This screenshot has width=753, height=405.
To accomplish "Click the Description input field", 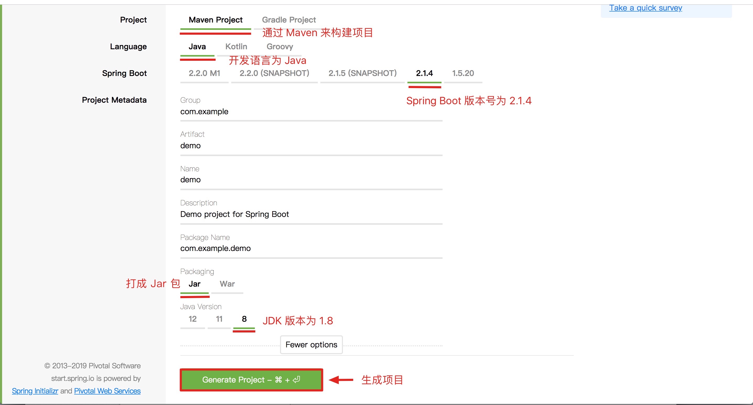I will (x=311, y=214).
